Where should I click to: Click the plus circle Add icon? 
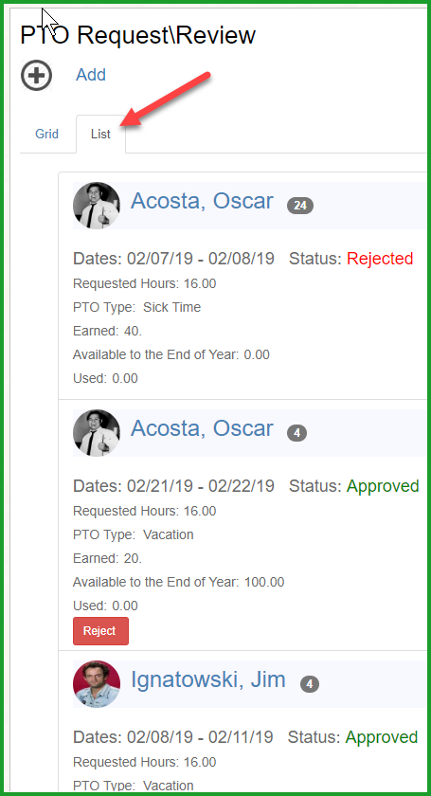click(36, 75)
